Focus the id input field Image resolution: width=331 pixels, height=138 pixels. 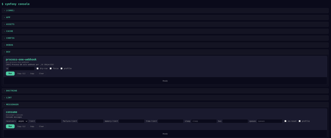(22, 68)
